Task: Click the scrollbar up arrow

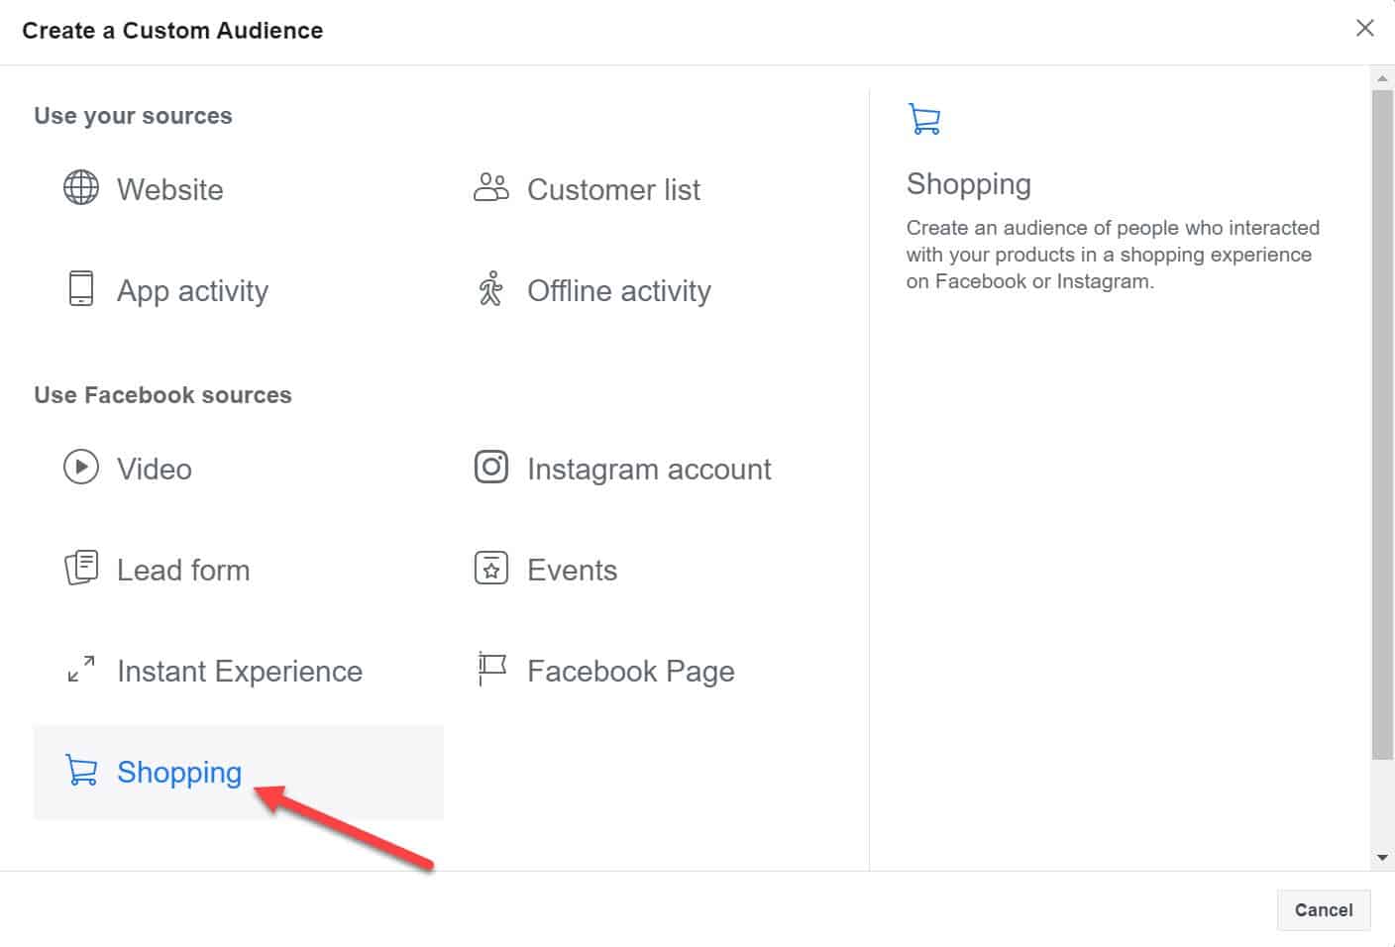Action: (x=1382, y=77)
